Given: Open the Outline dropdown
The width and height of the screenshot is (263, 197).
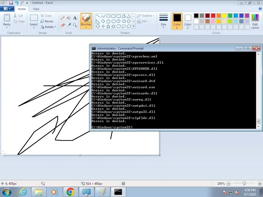Looking at the screenshot, I should pyautogui.click(x=146, y=16).
